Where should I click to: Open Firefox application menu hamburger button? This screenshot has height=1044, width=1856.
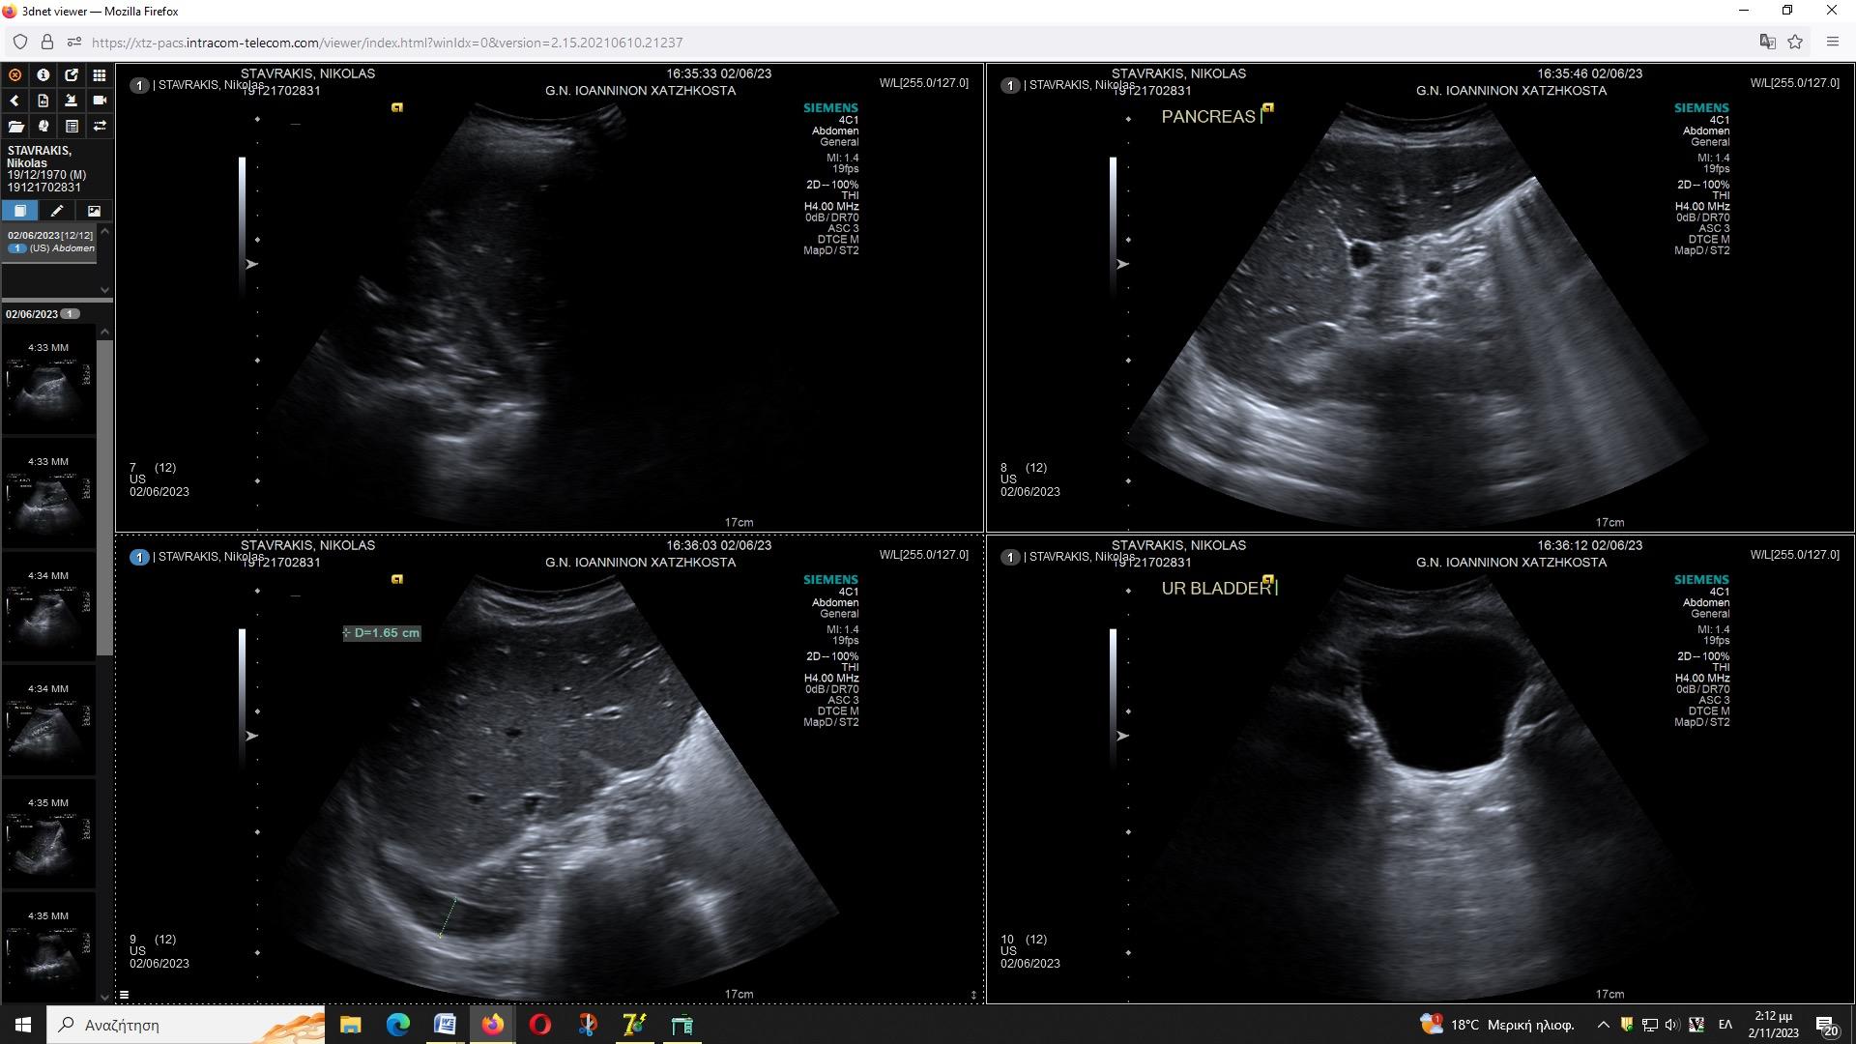coord(1832,43)
